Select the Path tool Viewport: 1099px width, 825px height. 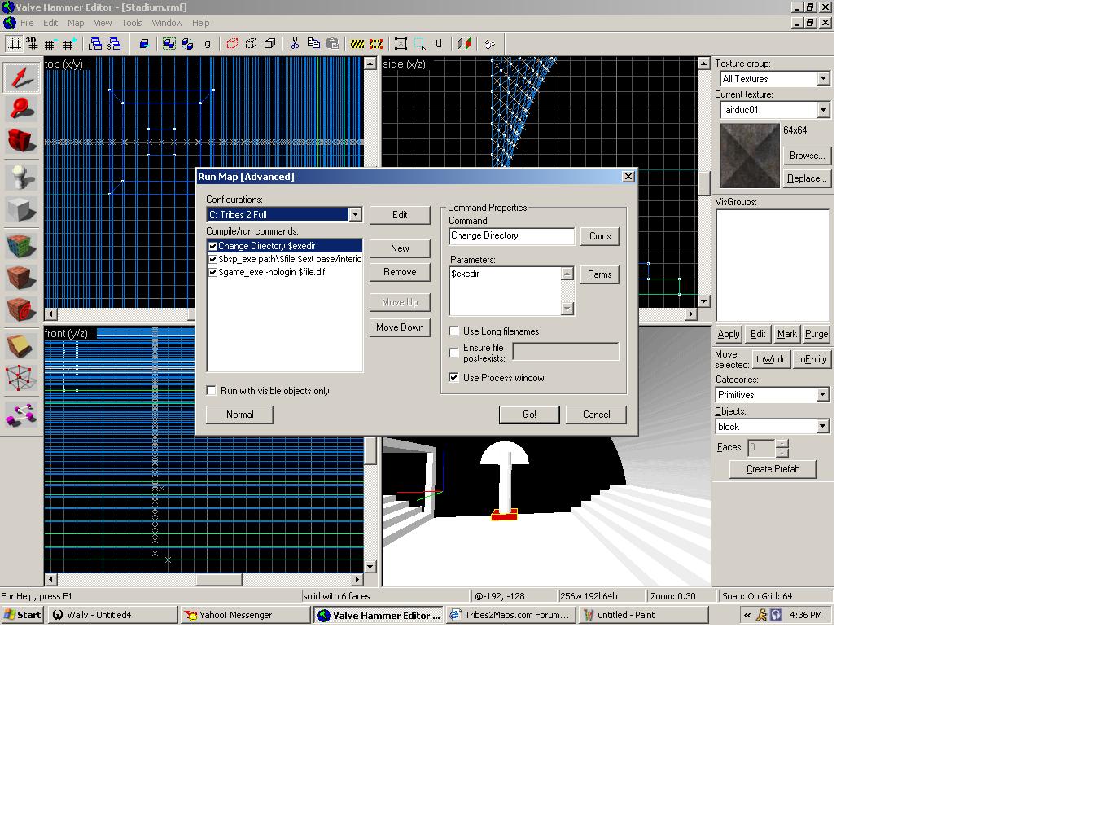tap(21, 415)
